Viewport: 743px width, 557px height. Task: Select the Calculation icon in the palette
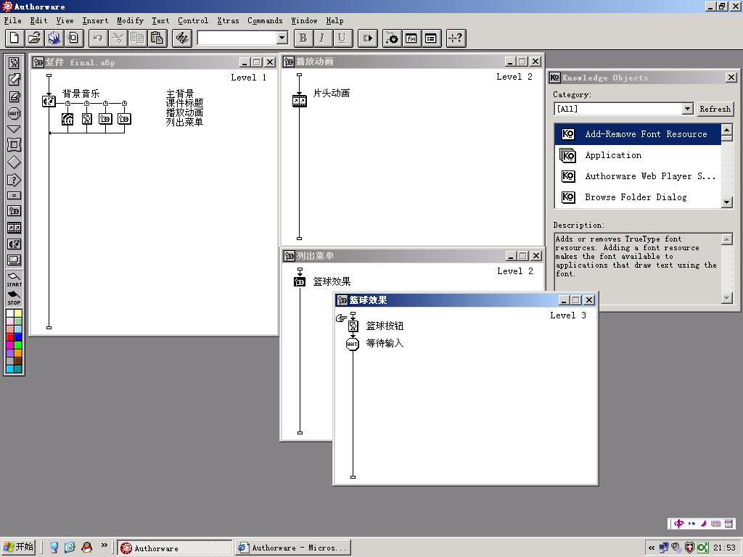[15, 196]
